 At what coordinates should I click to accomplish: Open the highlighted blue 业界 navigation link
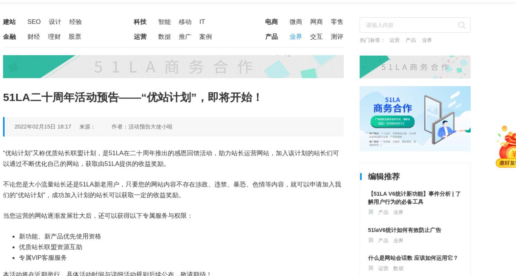point(296,37)
